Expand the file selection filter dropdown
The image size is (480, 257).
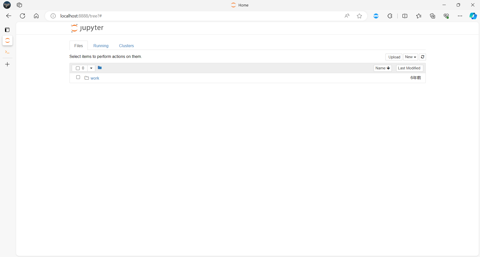(x=91, y=68)
